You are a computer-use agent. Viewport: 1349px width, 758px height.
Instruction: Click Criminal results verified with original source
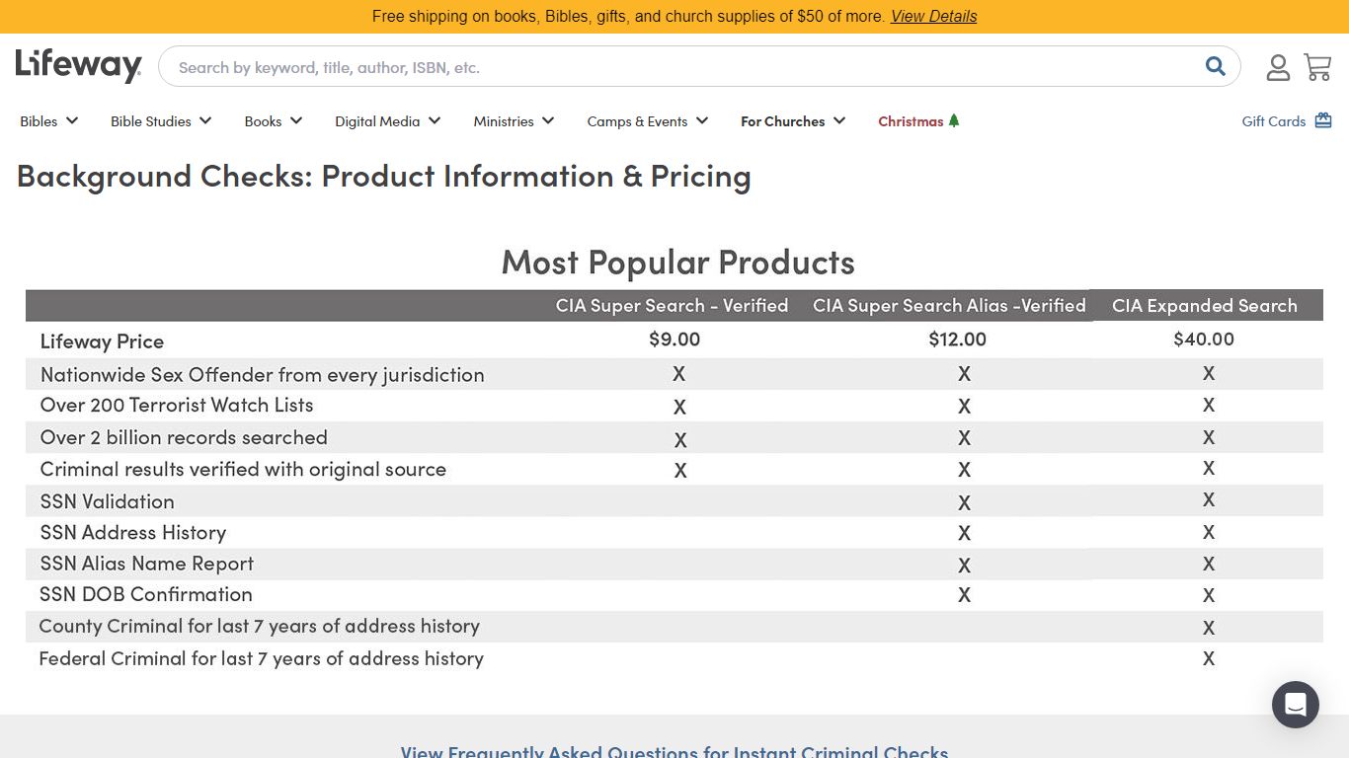[x=243, y=469]
